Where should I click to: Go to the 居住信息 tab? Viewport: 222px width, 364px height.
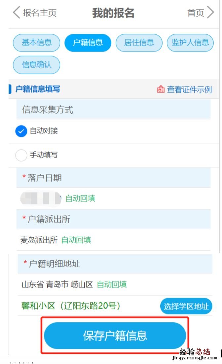click(139, 43)
